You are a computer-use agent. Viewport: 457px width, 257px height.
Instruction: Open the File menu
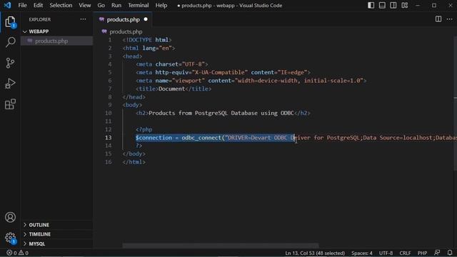pyautogui.click(x=22, y=5)
